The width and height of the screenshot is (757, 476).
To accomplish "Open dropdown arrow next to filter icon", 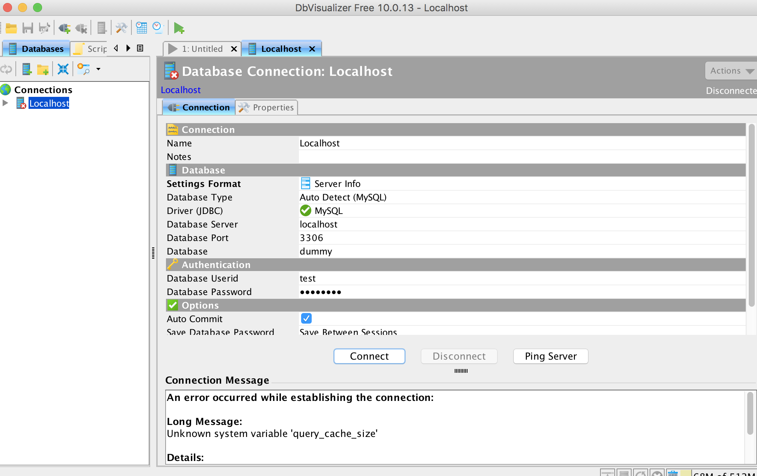I will (98, 69).
